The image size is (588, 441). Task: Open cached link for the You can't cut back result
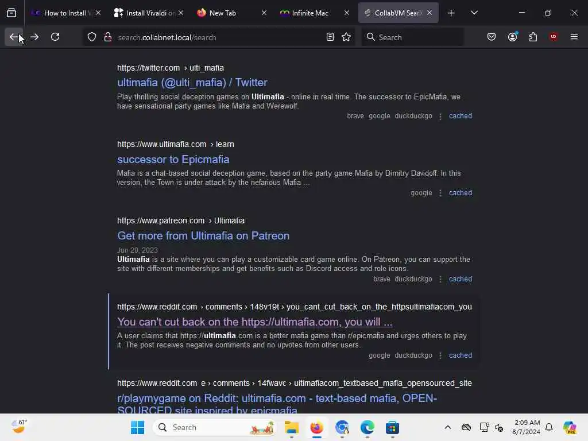(x=461, y=355)
